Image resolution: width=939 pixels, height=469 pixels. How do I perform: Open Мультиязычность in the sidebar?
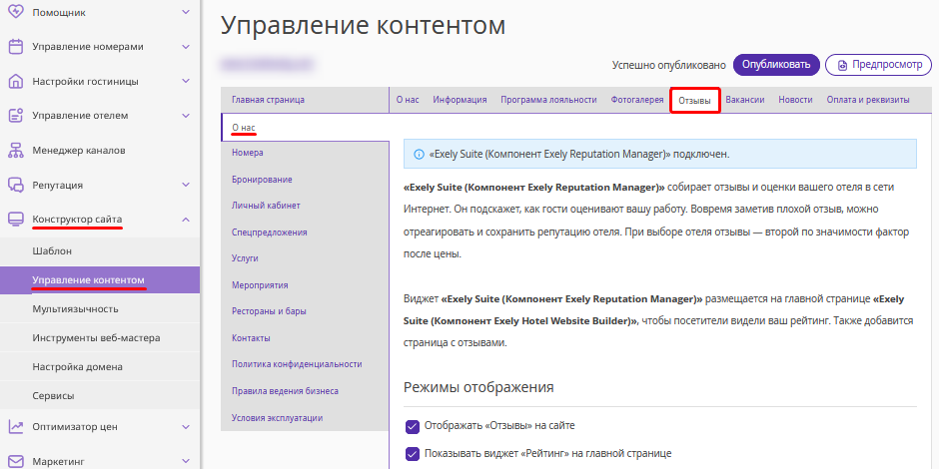(x=100, y=308)
